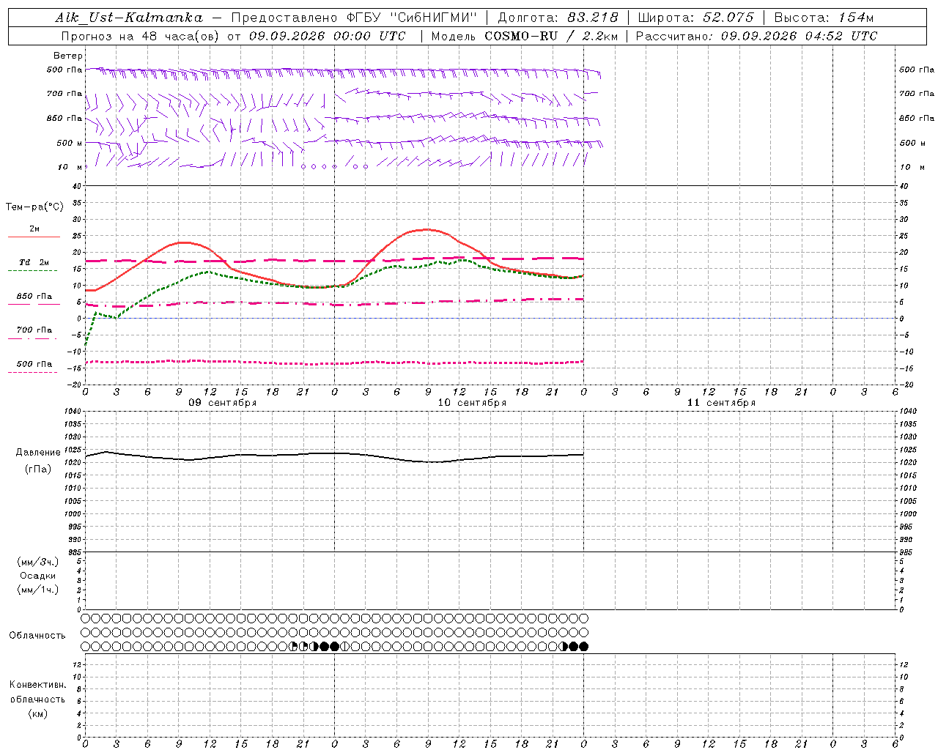Select the 10 сентября date label
The image size is (938, 750).
(x=472, y=403)
